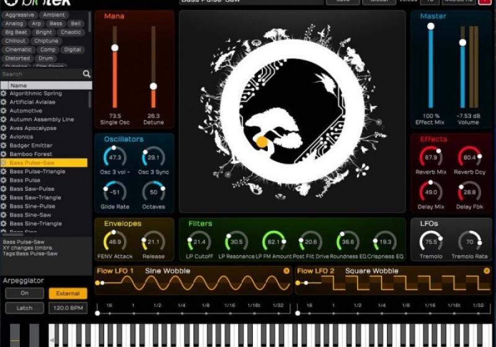Select the Avionics preset name
Image resolution: width=496 pixels, height=347 pixels.
(21, 137)
